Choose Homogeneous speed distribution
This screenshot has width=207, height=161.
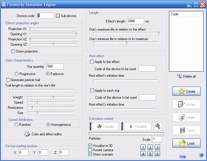pos(48,125)
